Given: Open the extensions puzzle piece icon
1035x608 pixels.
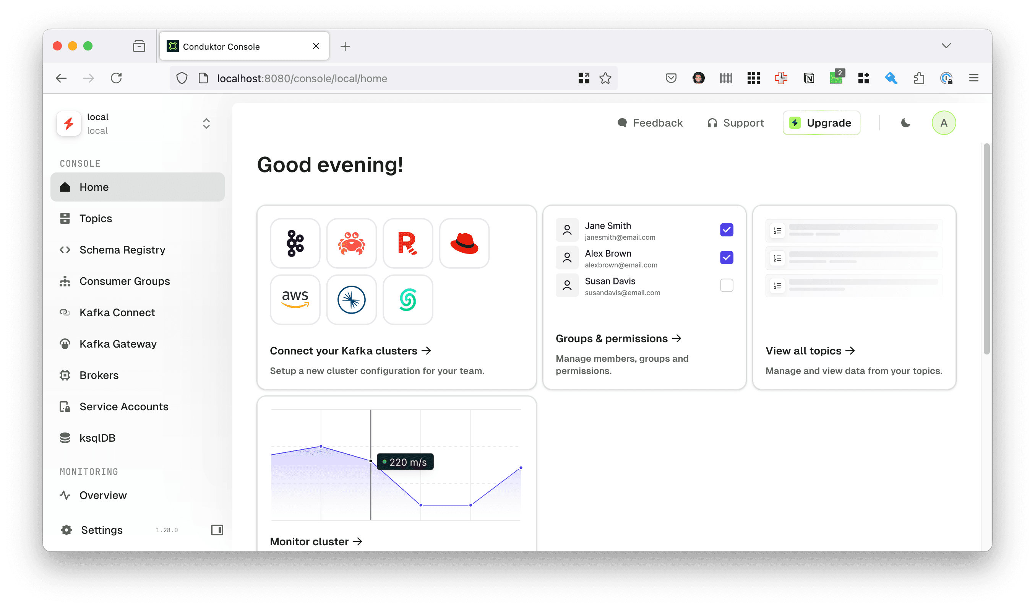Looking at the screenshot, I should click(919, 78).
